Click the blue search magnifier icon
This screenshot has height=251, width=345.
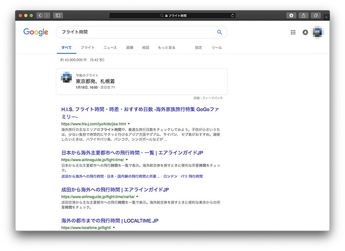click(219, 32)
